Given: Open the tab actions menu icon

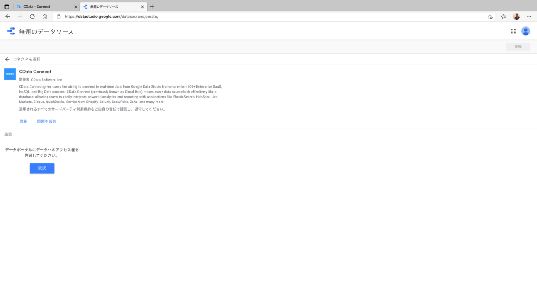Looking at the screenshot, I should pos(7,7).
